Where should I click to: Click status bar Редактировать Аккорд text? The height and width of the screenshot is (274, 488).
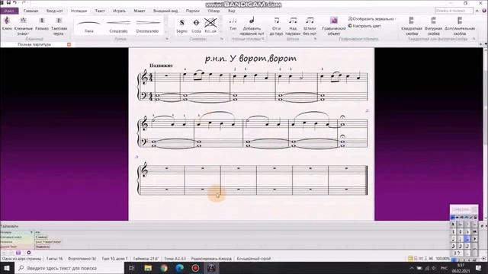211,259
